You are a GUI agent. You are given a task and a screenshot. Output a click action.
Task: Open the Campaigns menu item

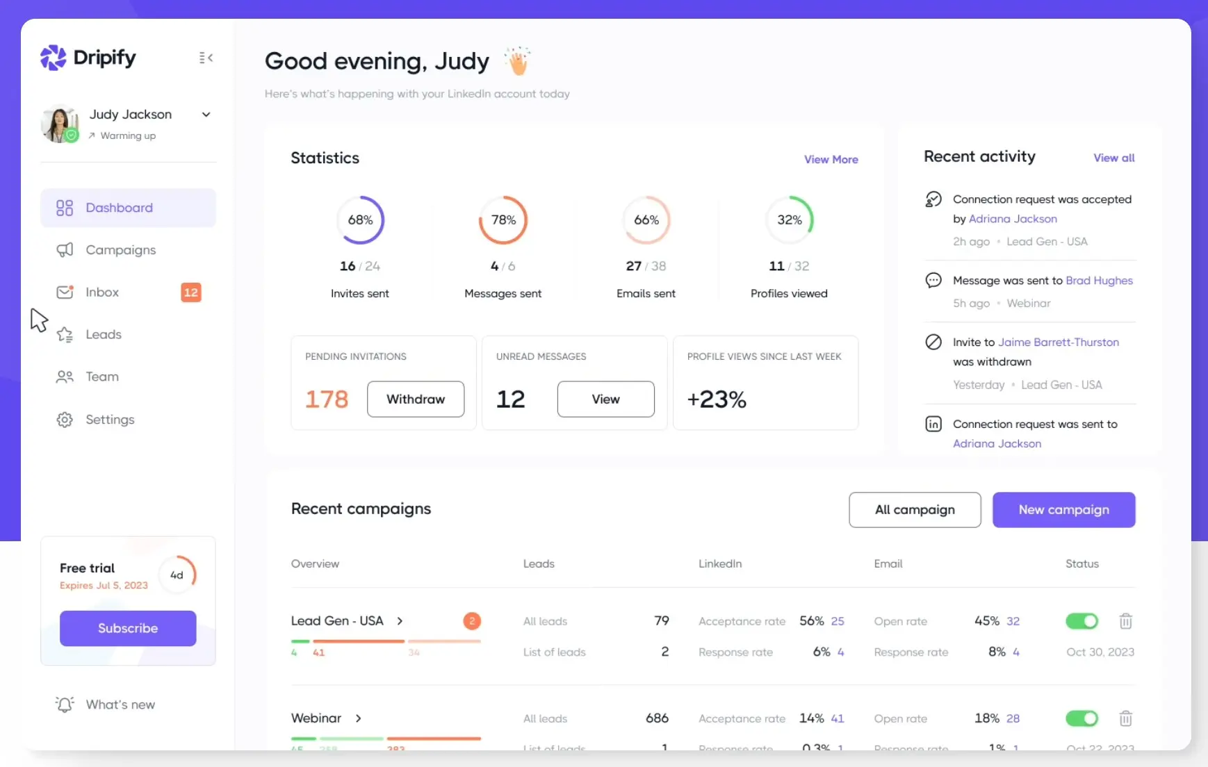tap(120, 250)
